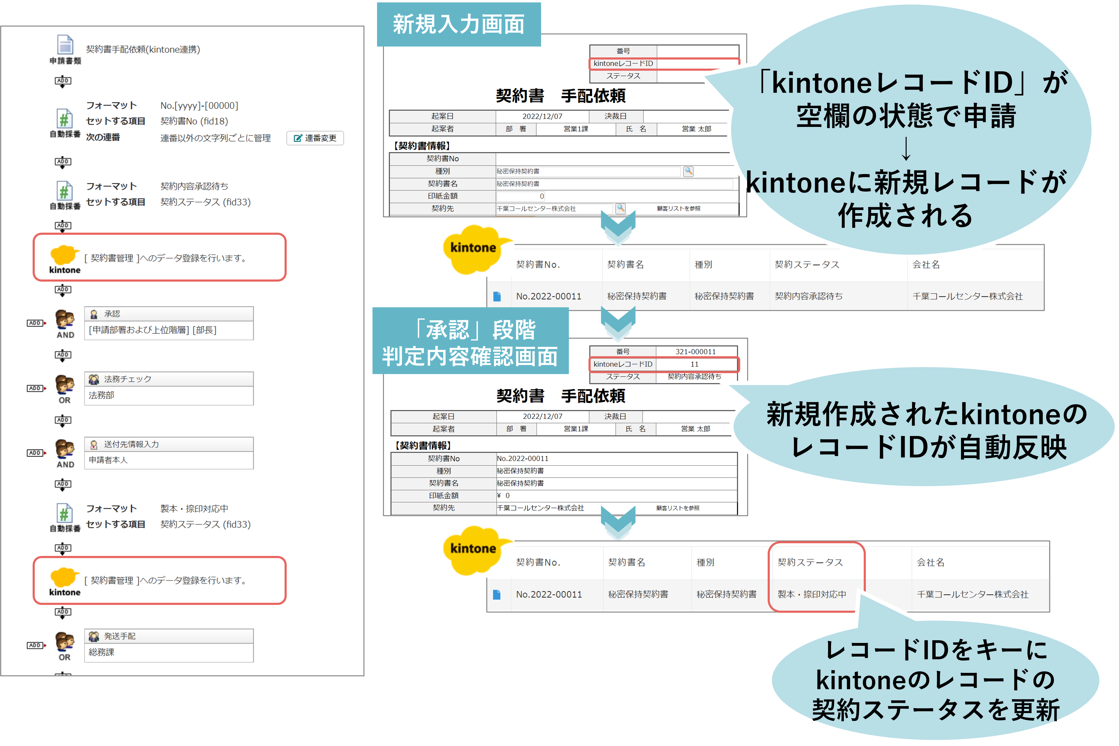Click the 契約先 input field in new form
Image resolution: width=1119 pixels, height=746 pixels.
click(x=554, y=208)
